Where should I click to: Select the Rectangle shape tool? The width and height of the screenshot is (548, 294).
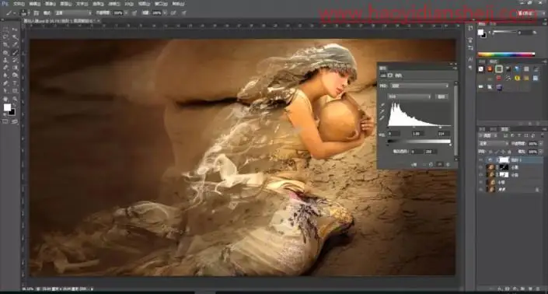click(15, 90)
